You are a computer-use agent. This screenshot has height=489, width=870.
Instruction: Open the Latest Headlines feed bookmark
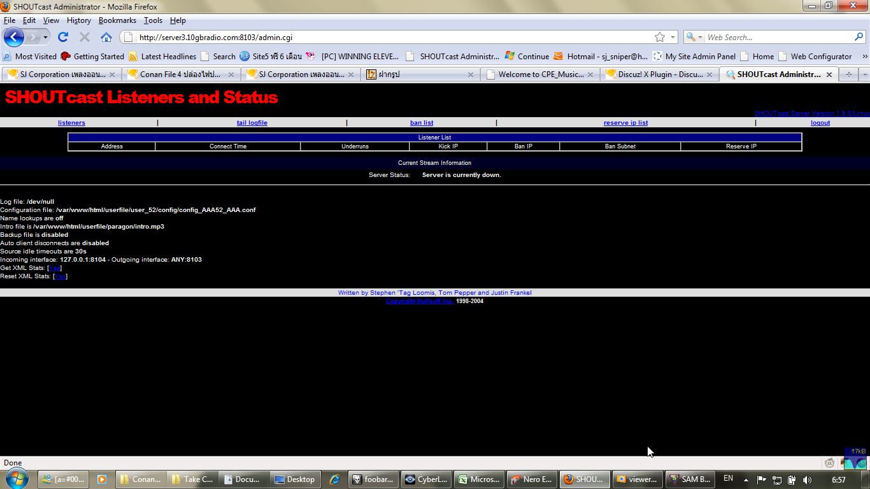162,56
